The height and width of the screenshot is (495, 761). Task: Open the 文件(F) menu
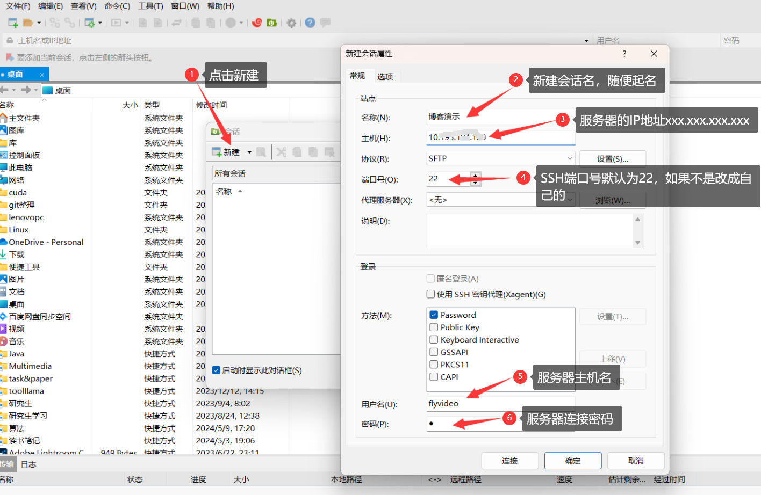(18, 6)
